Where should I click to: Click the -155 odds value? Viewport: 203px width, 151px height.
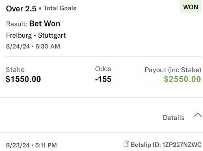tap(103, 79)
